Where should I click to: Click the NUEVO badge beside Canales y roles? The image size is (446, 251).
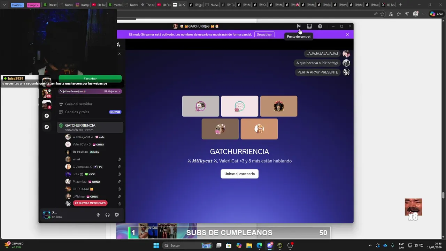coord(115,112)
